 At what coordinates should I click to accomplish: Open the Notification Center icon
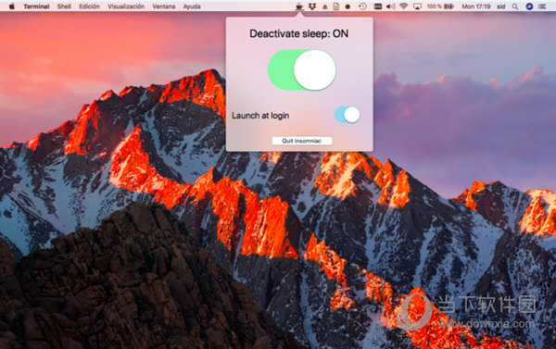pyautogui.click(x=542, y=6)
